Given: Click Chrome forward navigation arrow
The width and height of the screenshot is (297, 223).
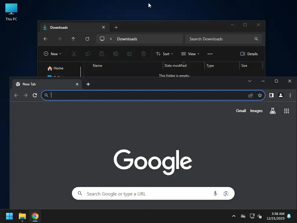Looking at the screenshot, I should click(x=26, y=95).
